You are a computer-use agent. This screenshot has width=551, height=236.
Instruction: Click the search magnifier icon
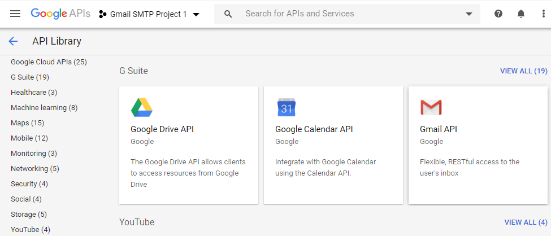[x=228, y=14]
